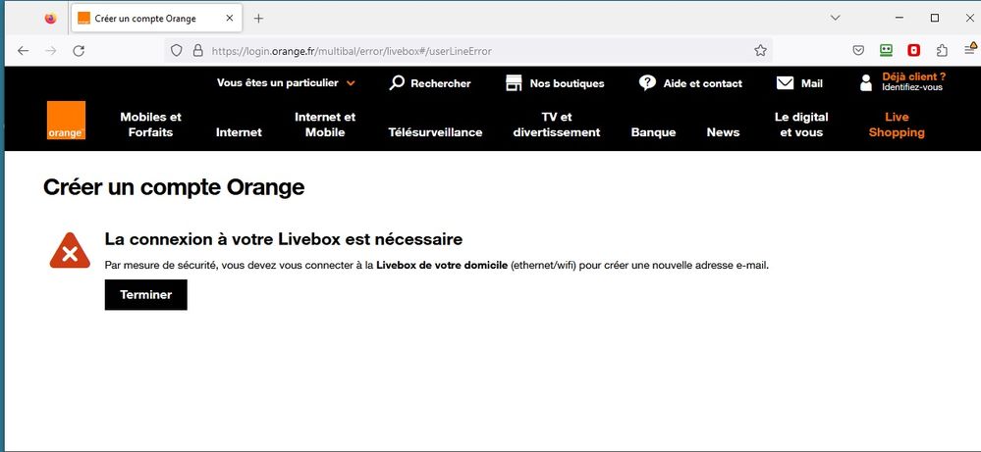Open Live Shopping menu item
This screenshot has width=981, height=452.
(897, 125)
